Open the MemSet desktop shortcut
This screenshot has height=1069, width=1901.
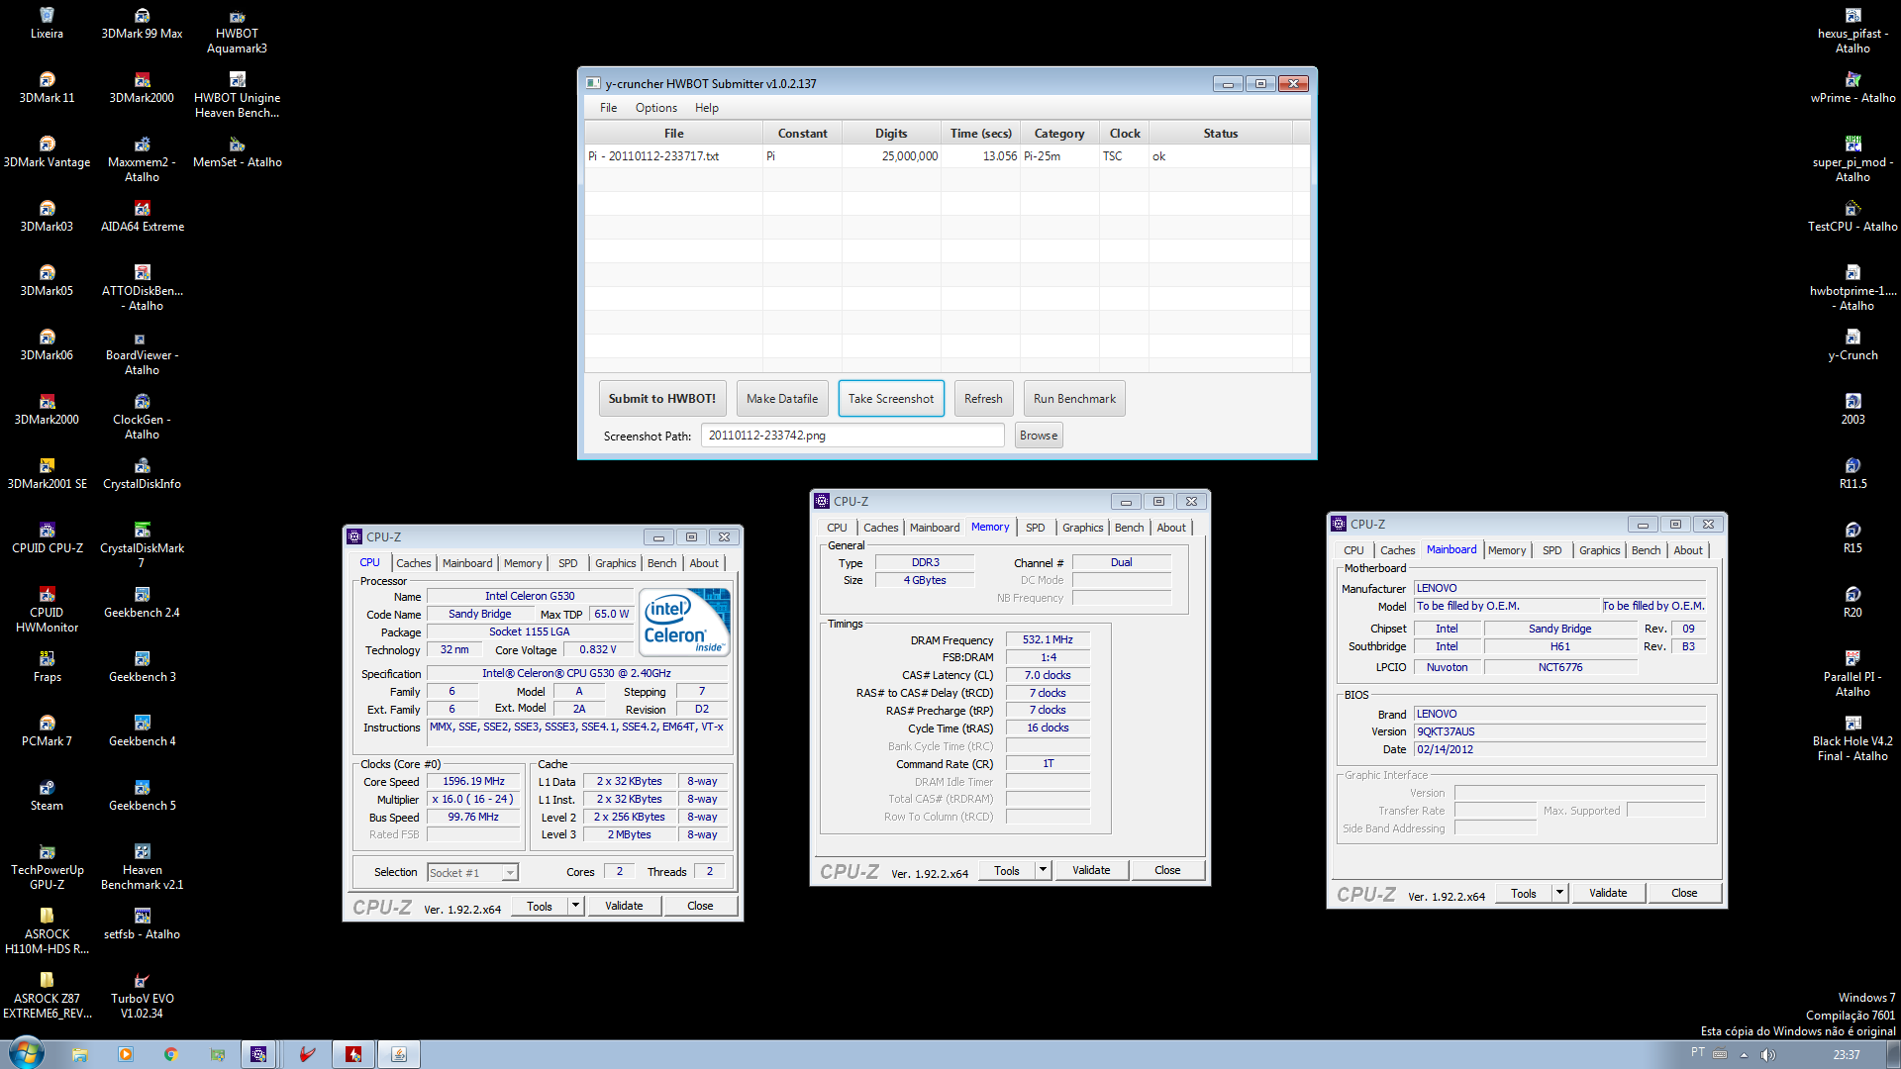[x=237, y=152]
